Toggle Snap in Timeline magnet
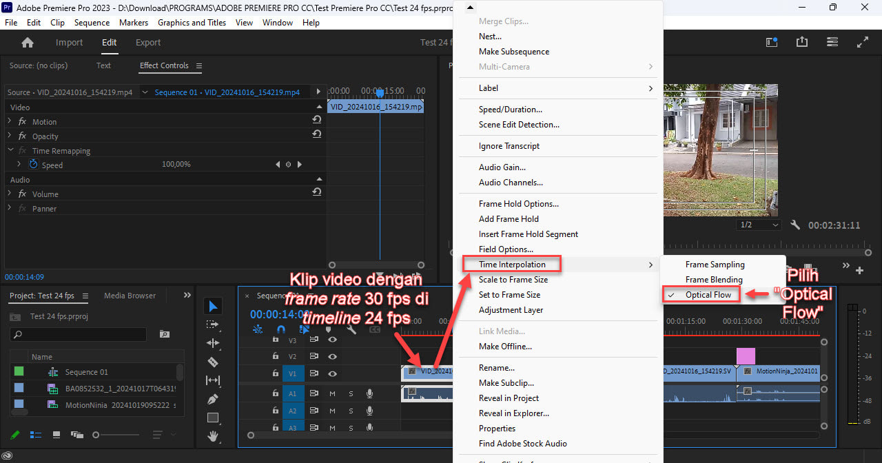 [x=280, y=329]
